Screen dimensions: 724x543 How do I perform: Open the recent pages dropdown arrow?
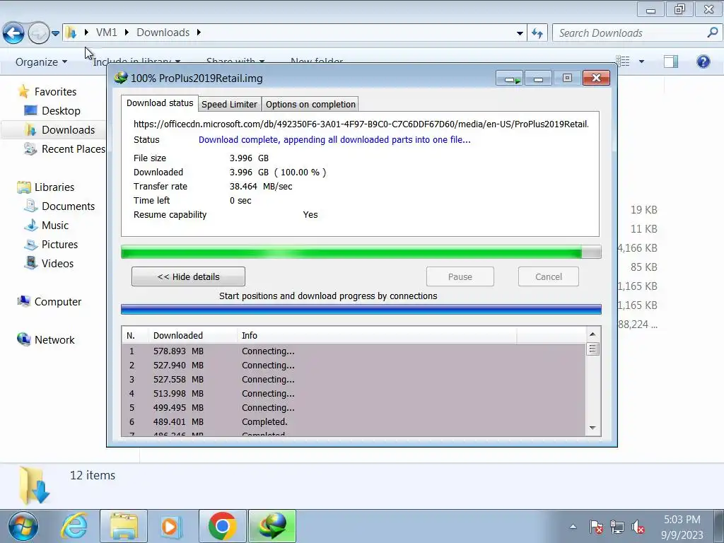coord(55,33)
